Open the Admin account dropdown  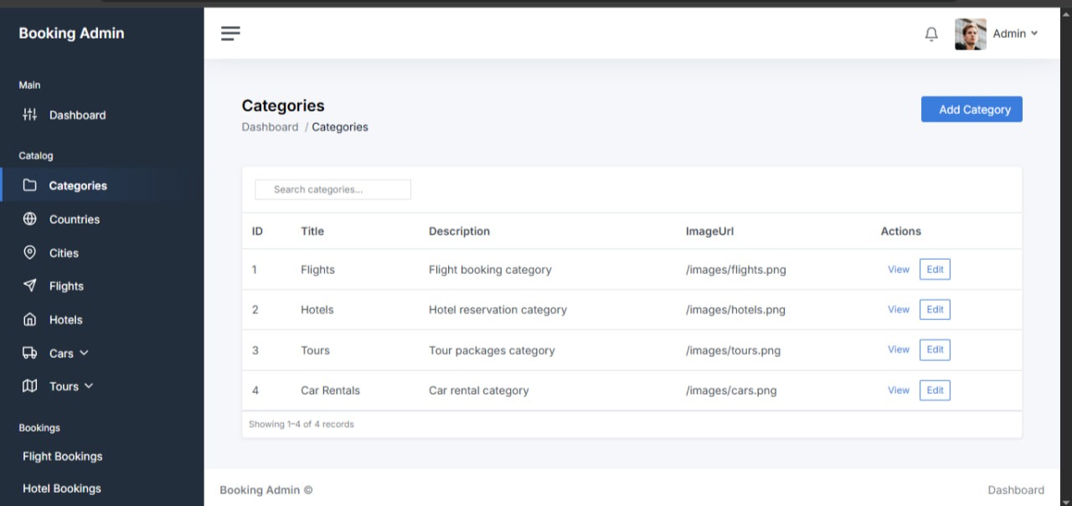click(x=1013, y=34)
